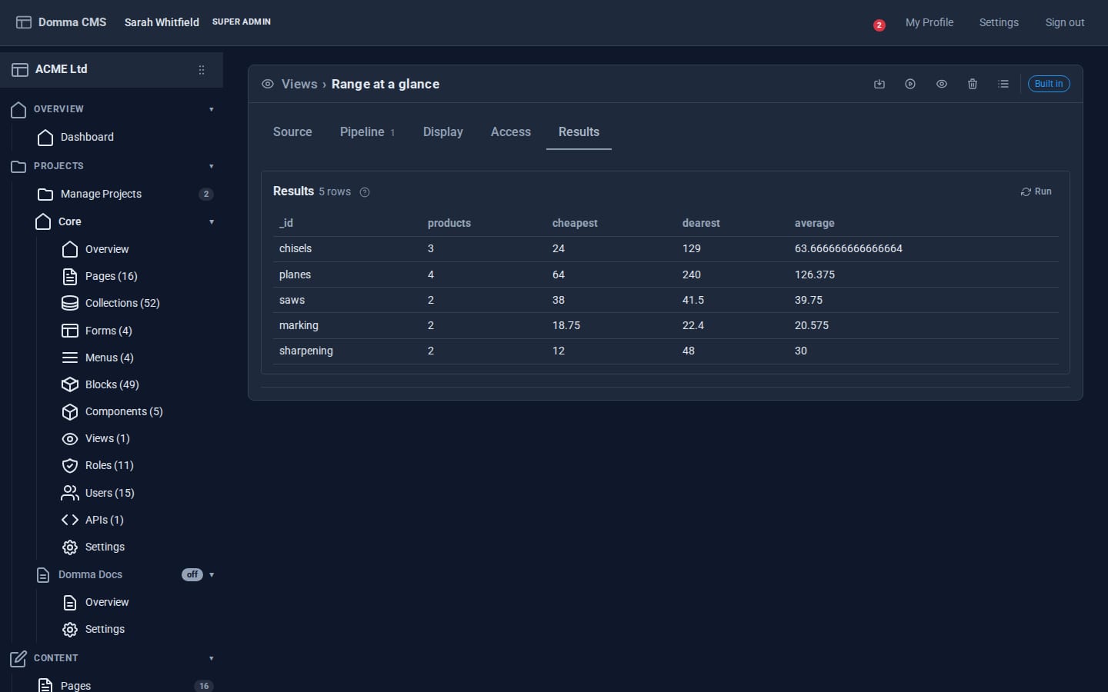Go to Views breadcrumb link
Viewport: 1108px width, 692px height.
pos(299,85)
